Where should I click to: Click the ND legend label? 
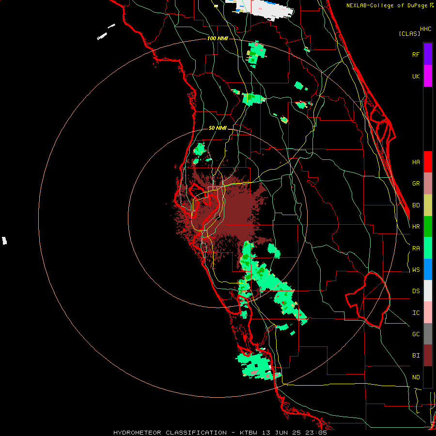416,377
